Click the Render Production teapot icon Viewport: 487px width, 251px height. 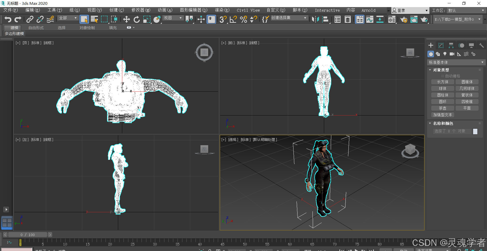(424, 19)
